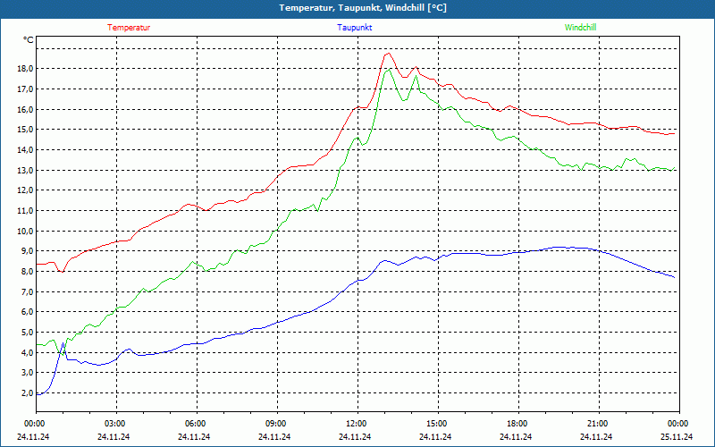Click the blue Taupunkt legend label
This screenshot has width=715, height=447.
pos(354,28)
